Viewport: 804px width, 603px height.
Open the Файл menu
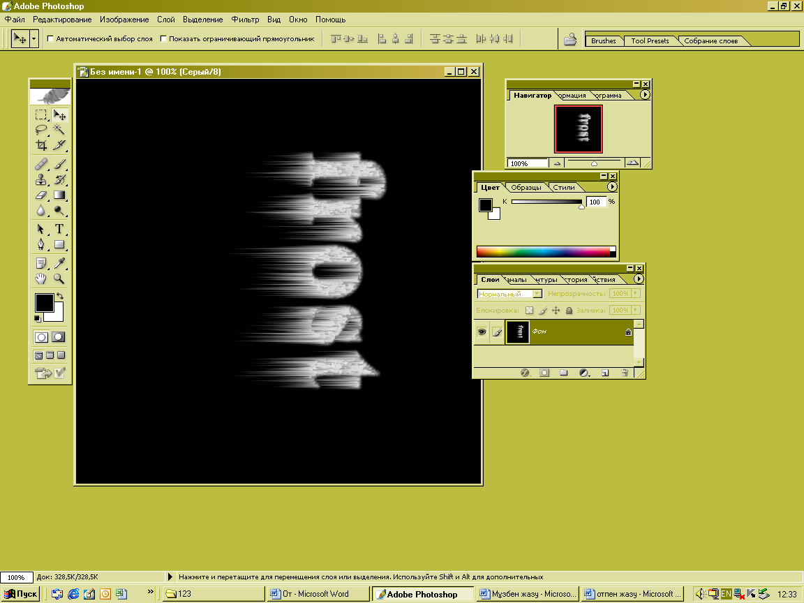(x=15, y=20)
